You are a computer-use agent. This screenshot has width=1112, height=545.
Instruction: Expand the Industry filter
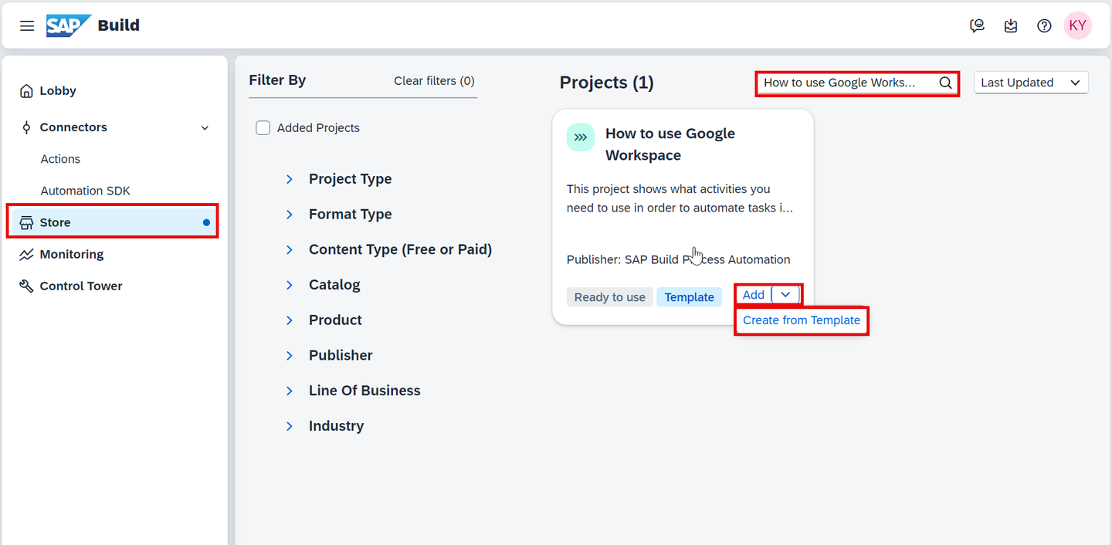290,426
